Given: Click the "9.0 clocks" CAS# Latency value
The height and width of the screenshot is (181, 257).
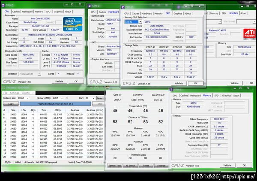Looking at the screenshot, I should pos(219,127).
